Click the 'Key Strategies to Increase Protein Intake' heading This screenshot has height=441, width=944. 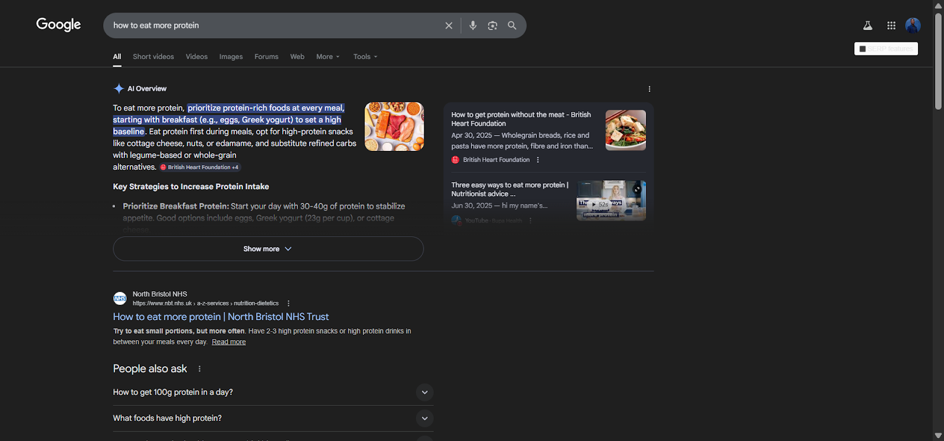coord(191,186)
